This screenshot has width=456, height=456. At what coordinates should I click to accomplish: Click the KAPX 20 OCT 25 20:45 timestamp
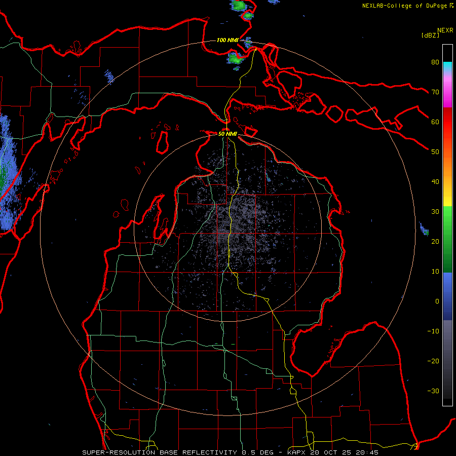(x=333, y=452)
